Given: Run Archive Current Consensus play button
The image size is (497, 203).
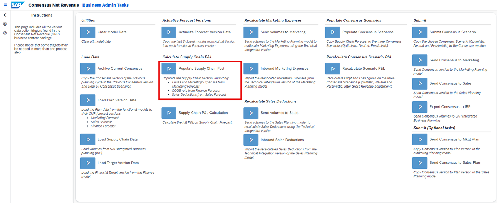Looking at the screenshot, I should 88,69.
